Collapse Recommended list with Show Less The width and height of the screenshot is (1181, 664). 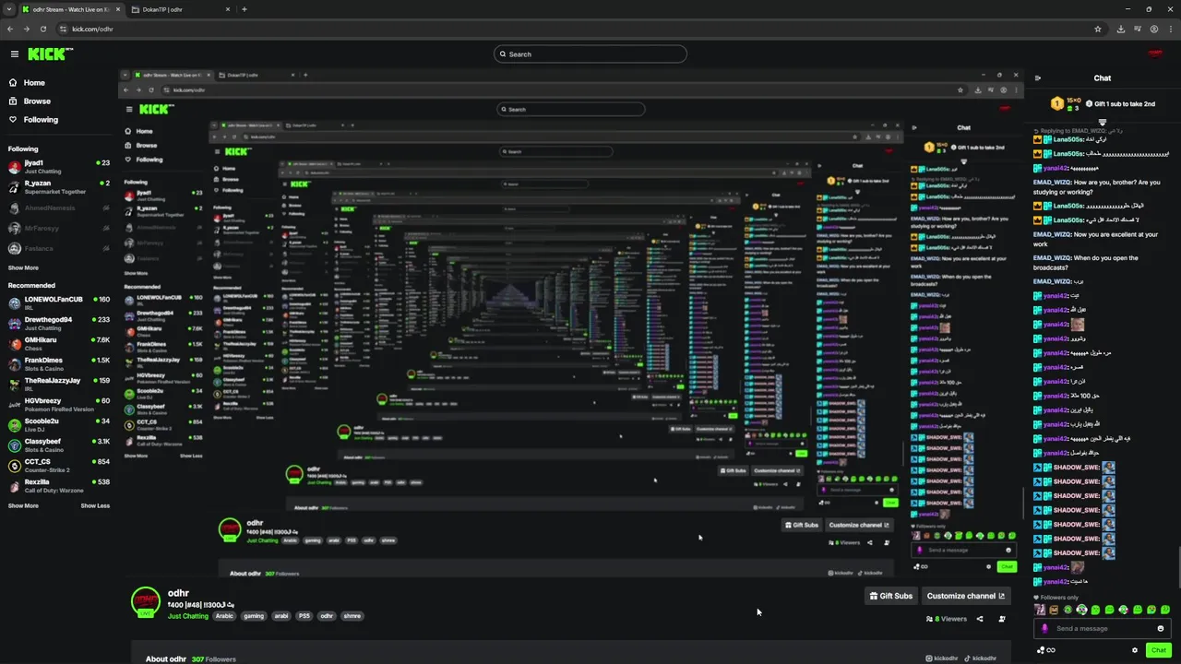tap(95, 505)
